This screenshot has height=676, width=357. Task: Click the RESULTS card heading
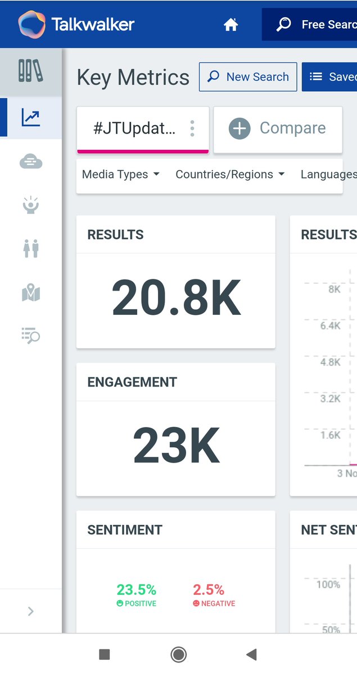[115, 235]
